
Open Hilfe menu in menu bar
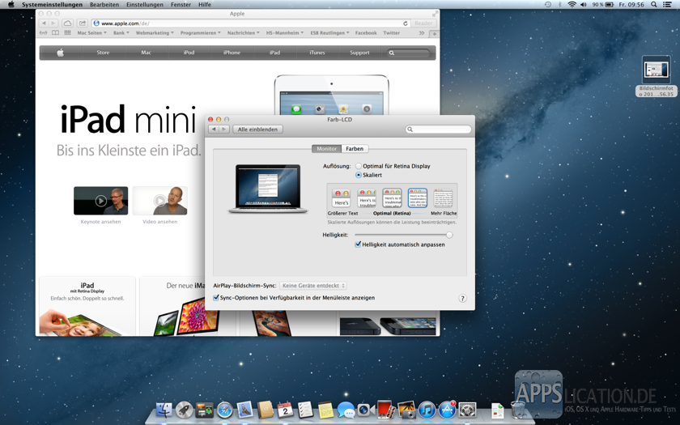pyautogui.click(x=205, y=4)
